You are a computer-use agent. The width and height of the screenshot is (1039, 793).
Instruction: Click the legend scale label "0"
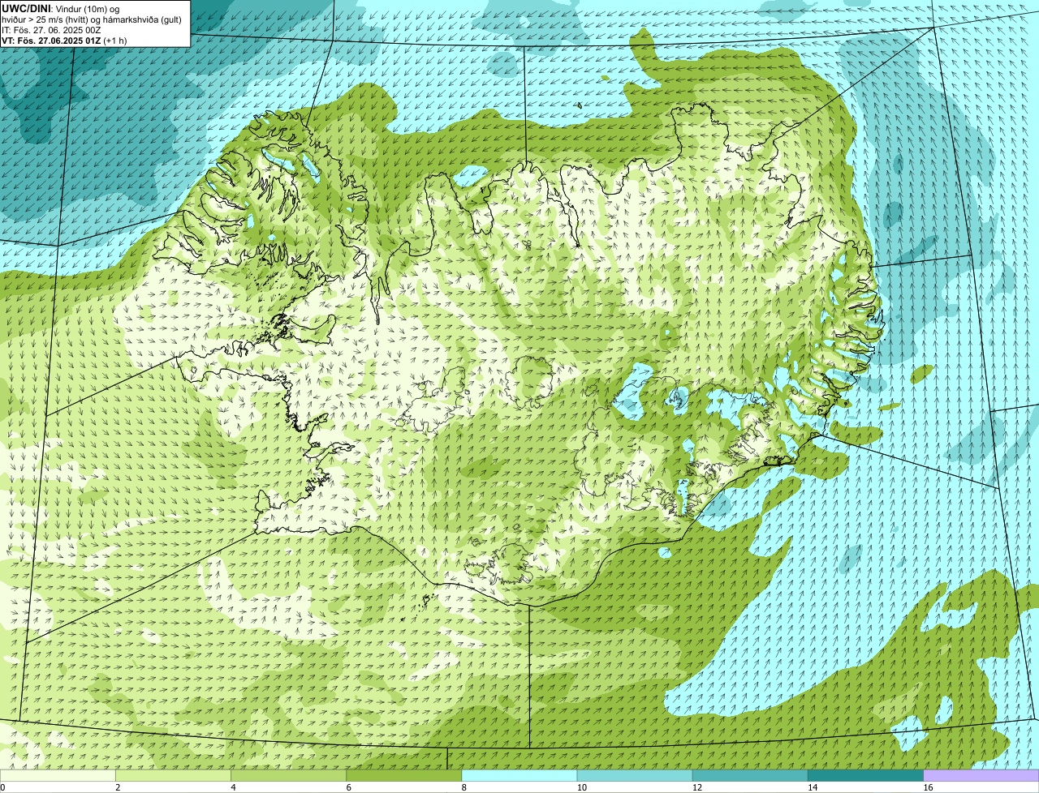click(3, 787)
